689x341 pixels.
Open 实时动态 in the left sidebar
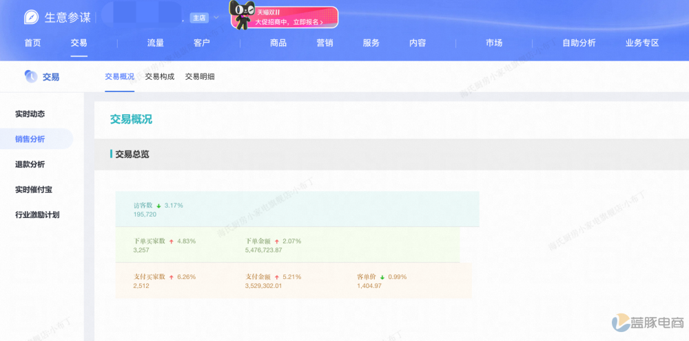30,114
